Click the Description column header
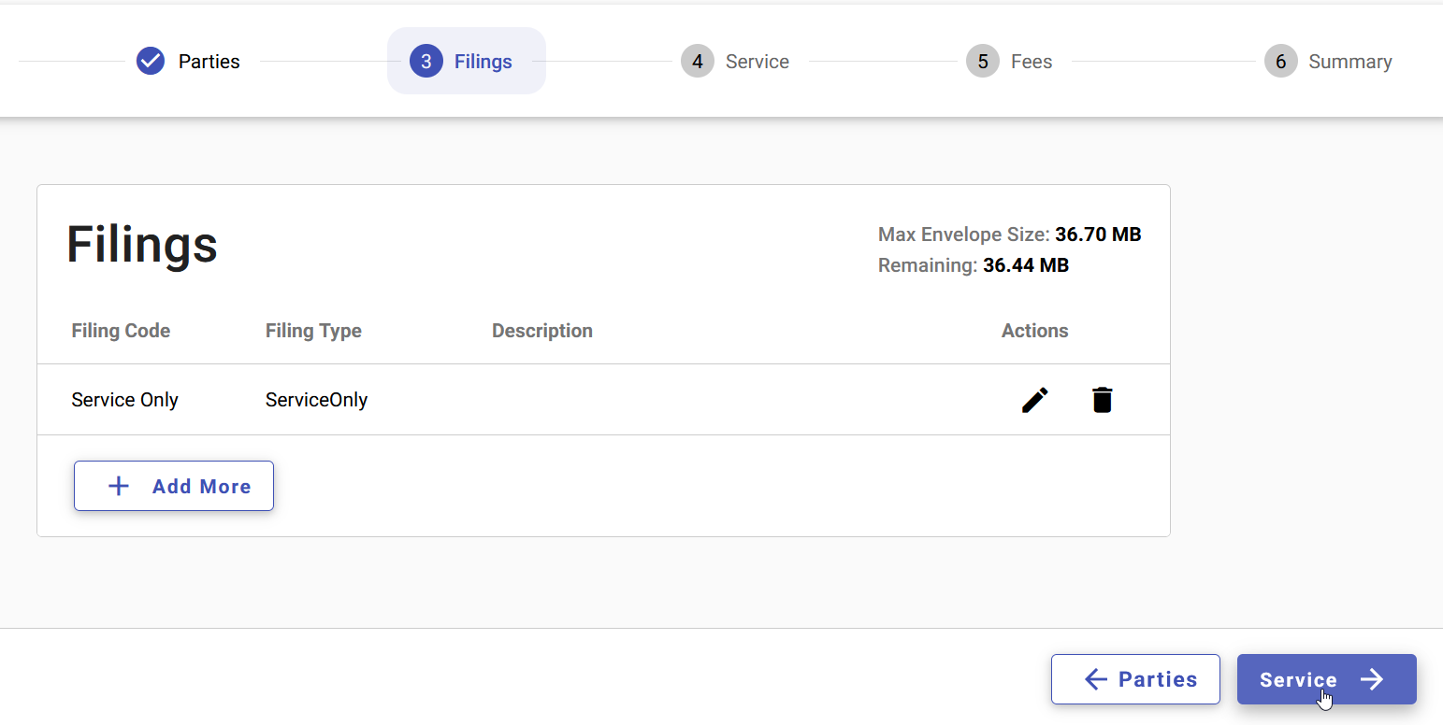 542,331
